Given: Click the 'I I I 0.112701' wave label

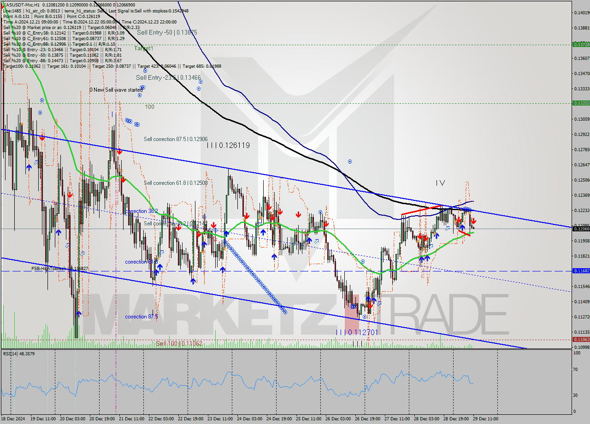Looking at the screenshot, I should [357, 332].
